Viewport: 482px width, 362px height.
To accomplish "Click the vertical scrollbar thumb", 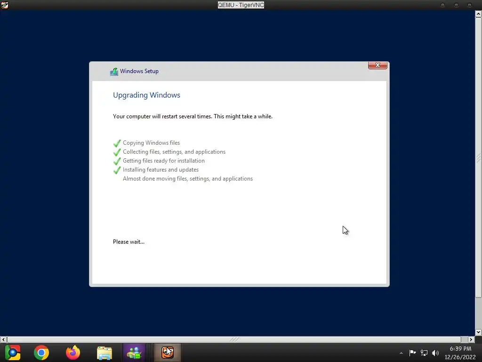I will point(478,157).
